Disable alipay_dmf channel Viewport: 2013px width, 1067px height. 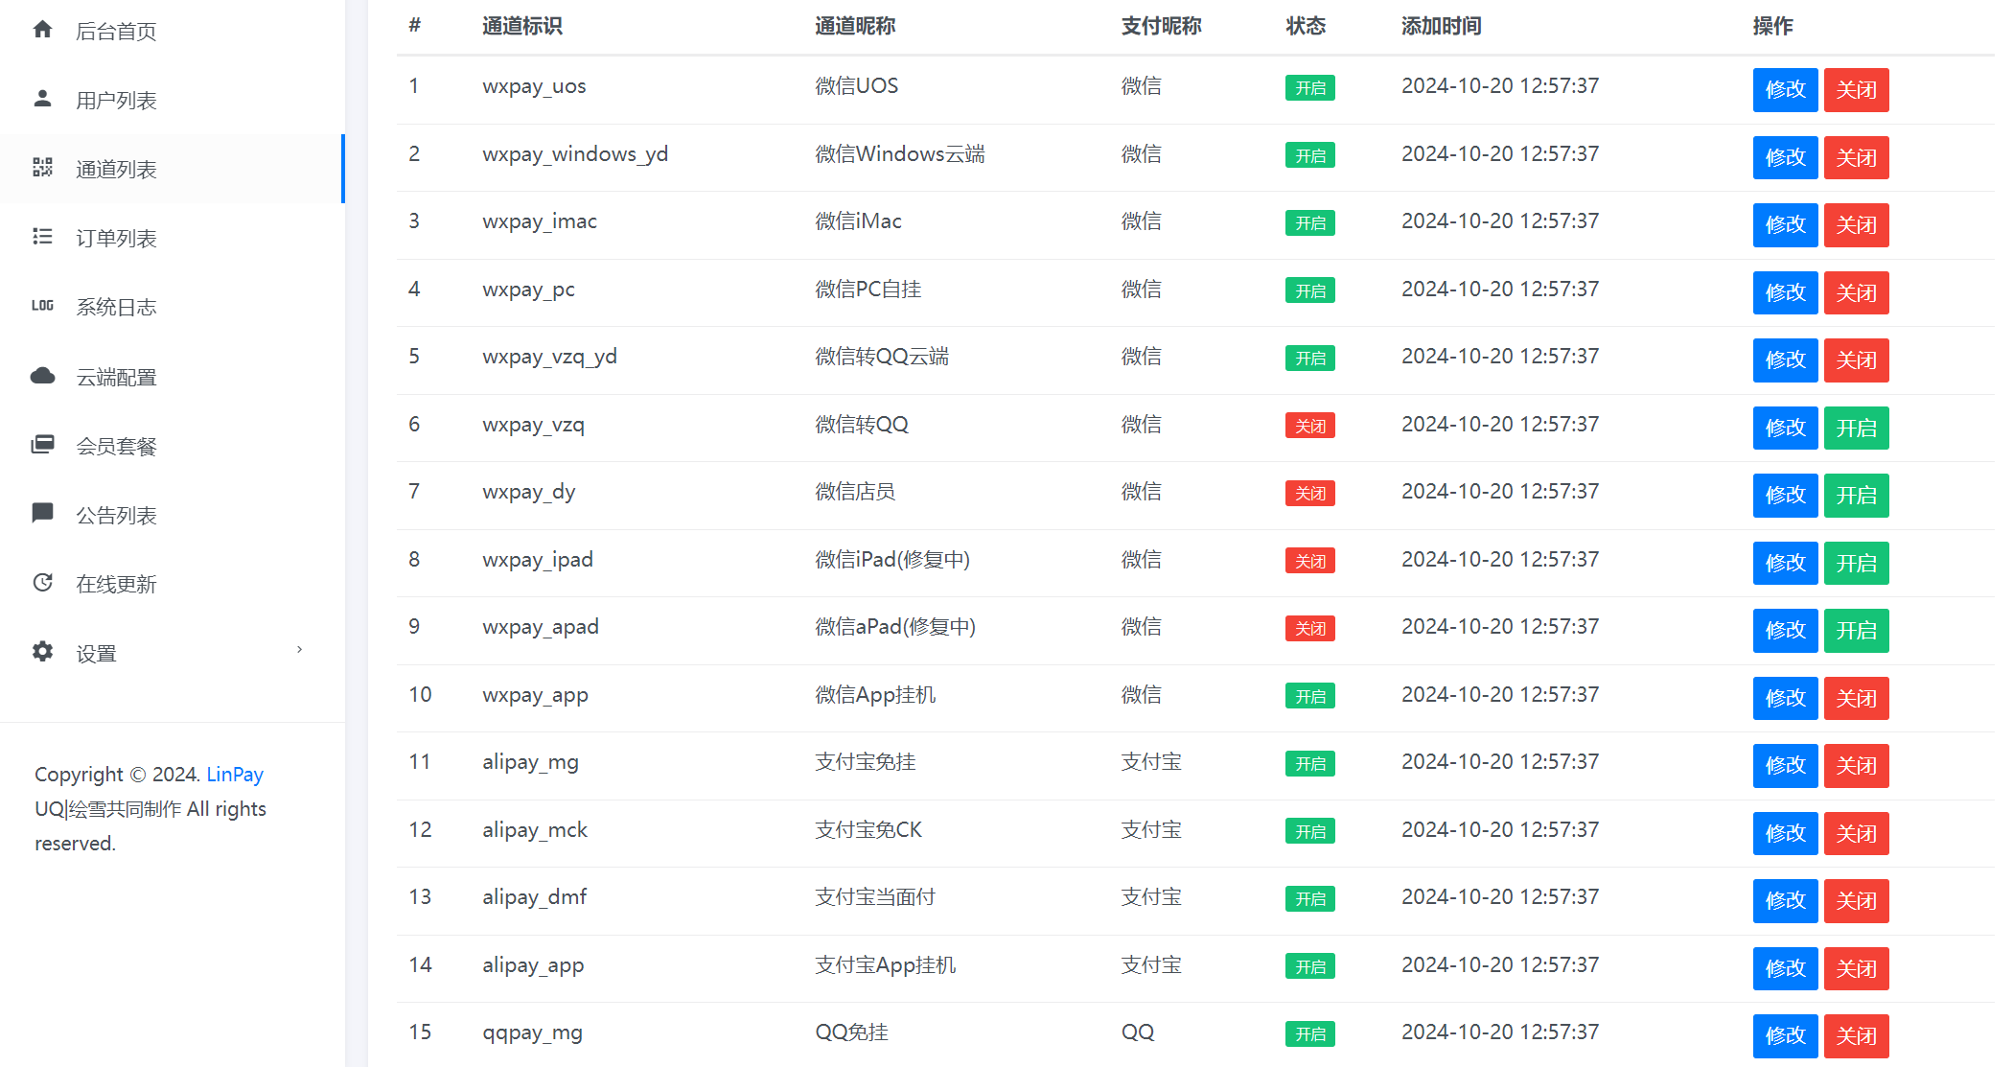click(1856, 901)
